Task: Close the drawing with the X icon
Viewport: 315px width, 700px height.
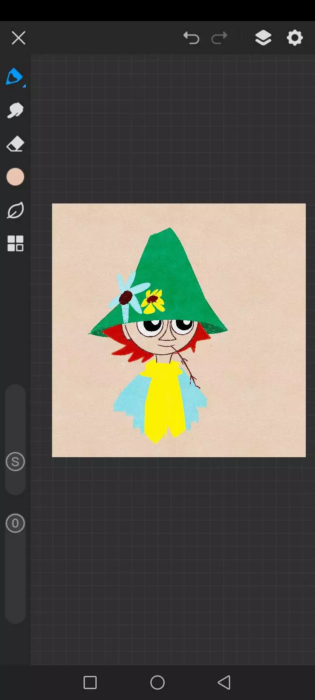Action: (x=18, y=38)
